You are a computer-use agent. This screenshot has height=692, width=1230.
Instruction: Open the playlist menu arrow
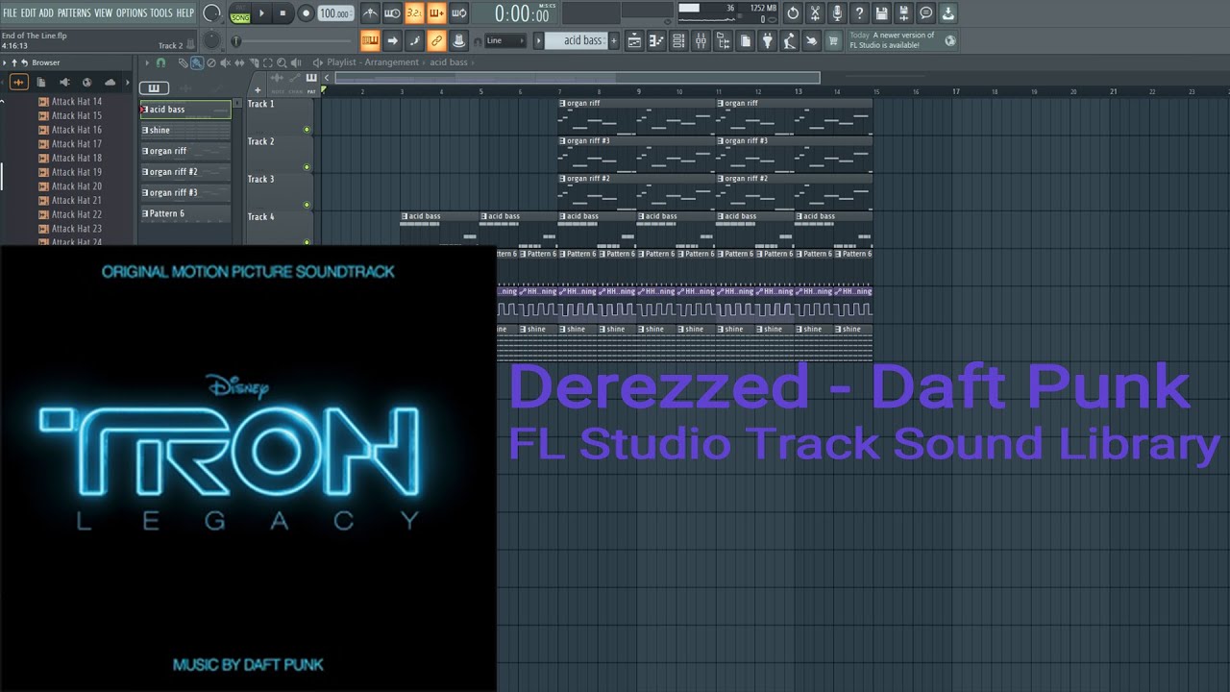coord(147,62)
